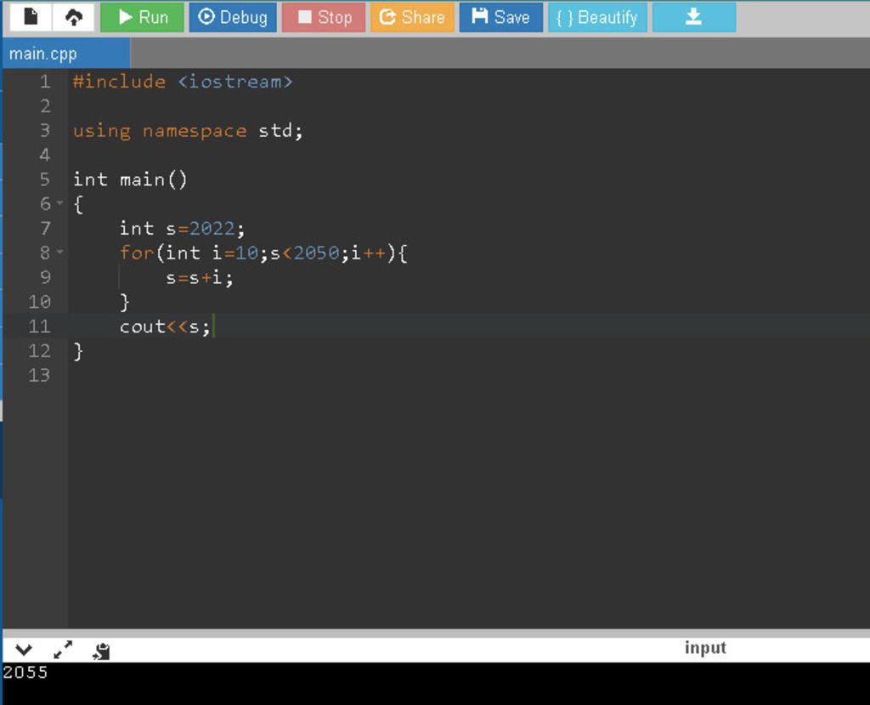Click line number 13 in the gutter
870x705 pixels.
(39, 376)
